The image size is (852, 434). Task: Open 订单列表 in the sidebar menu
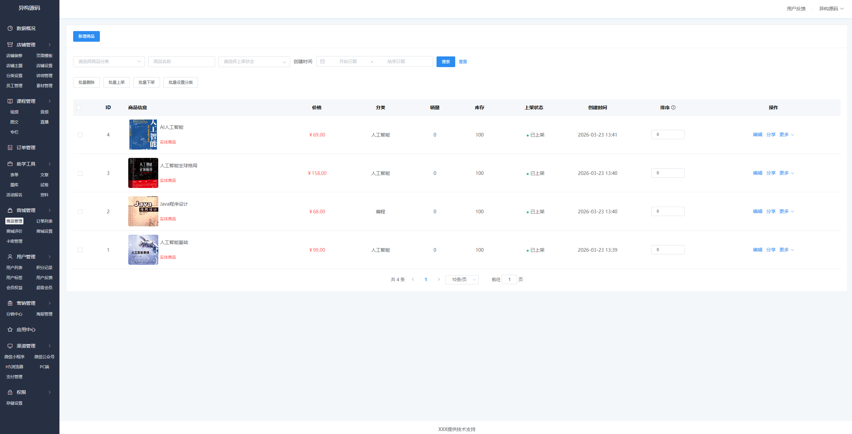click(44, 221)
